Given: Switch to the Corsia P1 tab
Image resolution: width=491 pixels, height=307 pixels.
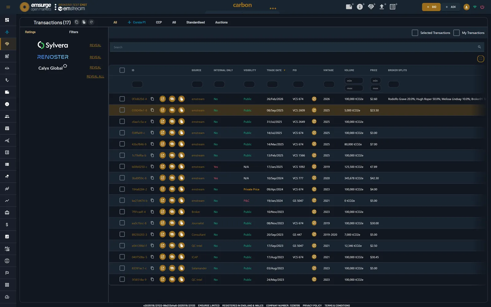Looking at the screenshot, I should pos(137,22).
